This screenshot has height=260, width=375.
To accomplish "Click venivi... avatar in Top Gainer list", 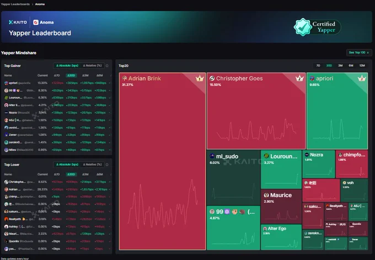I will 6,128.
